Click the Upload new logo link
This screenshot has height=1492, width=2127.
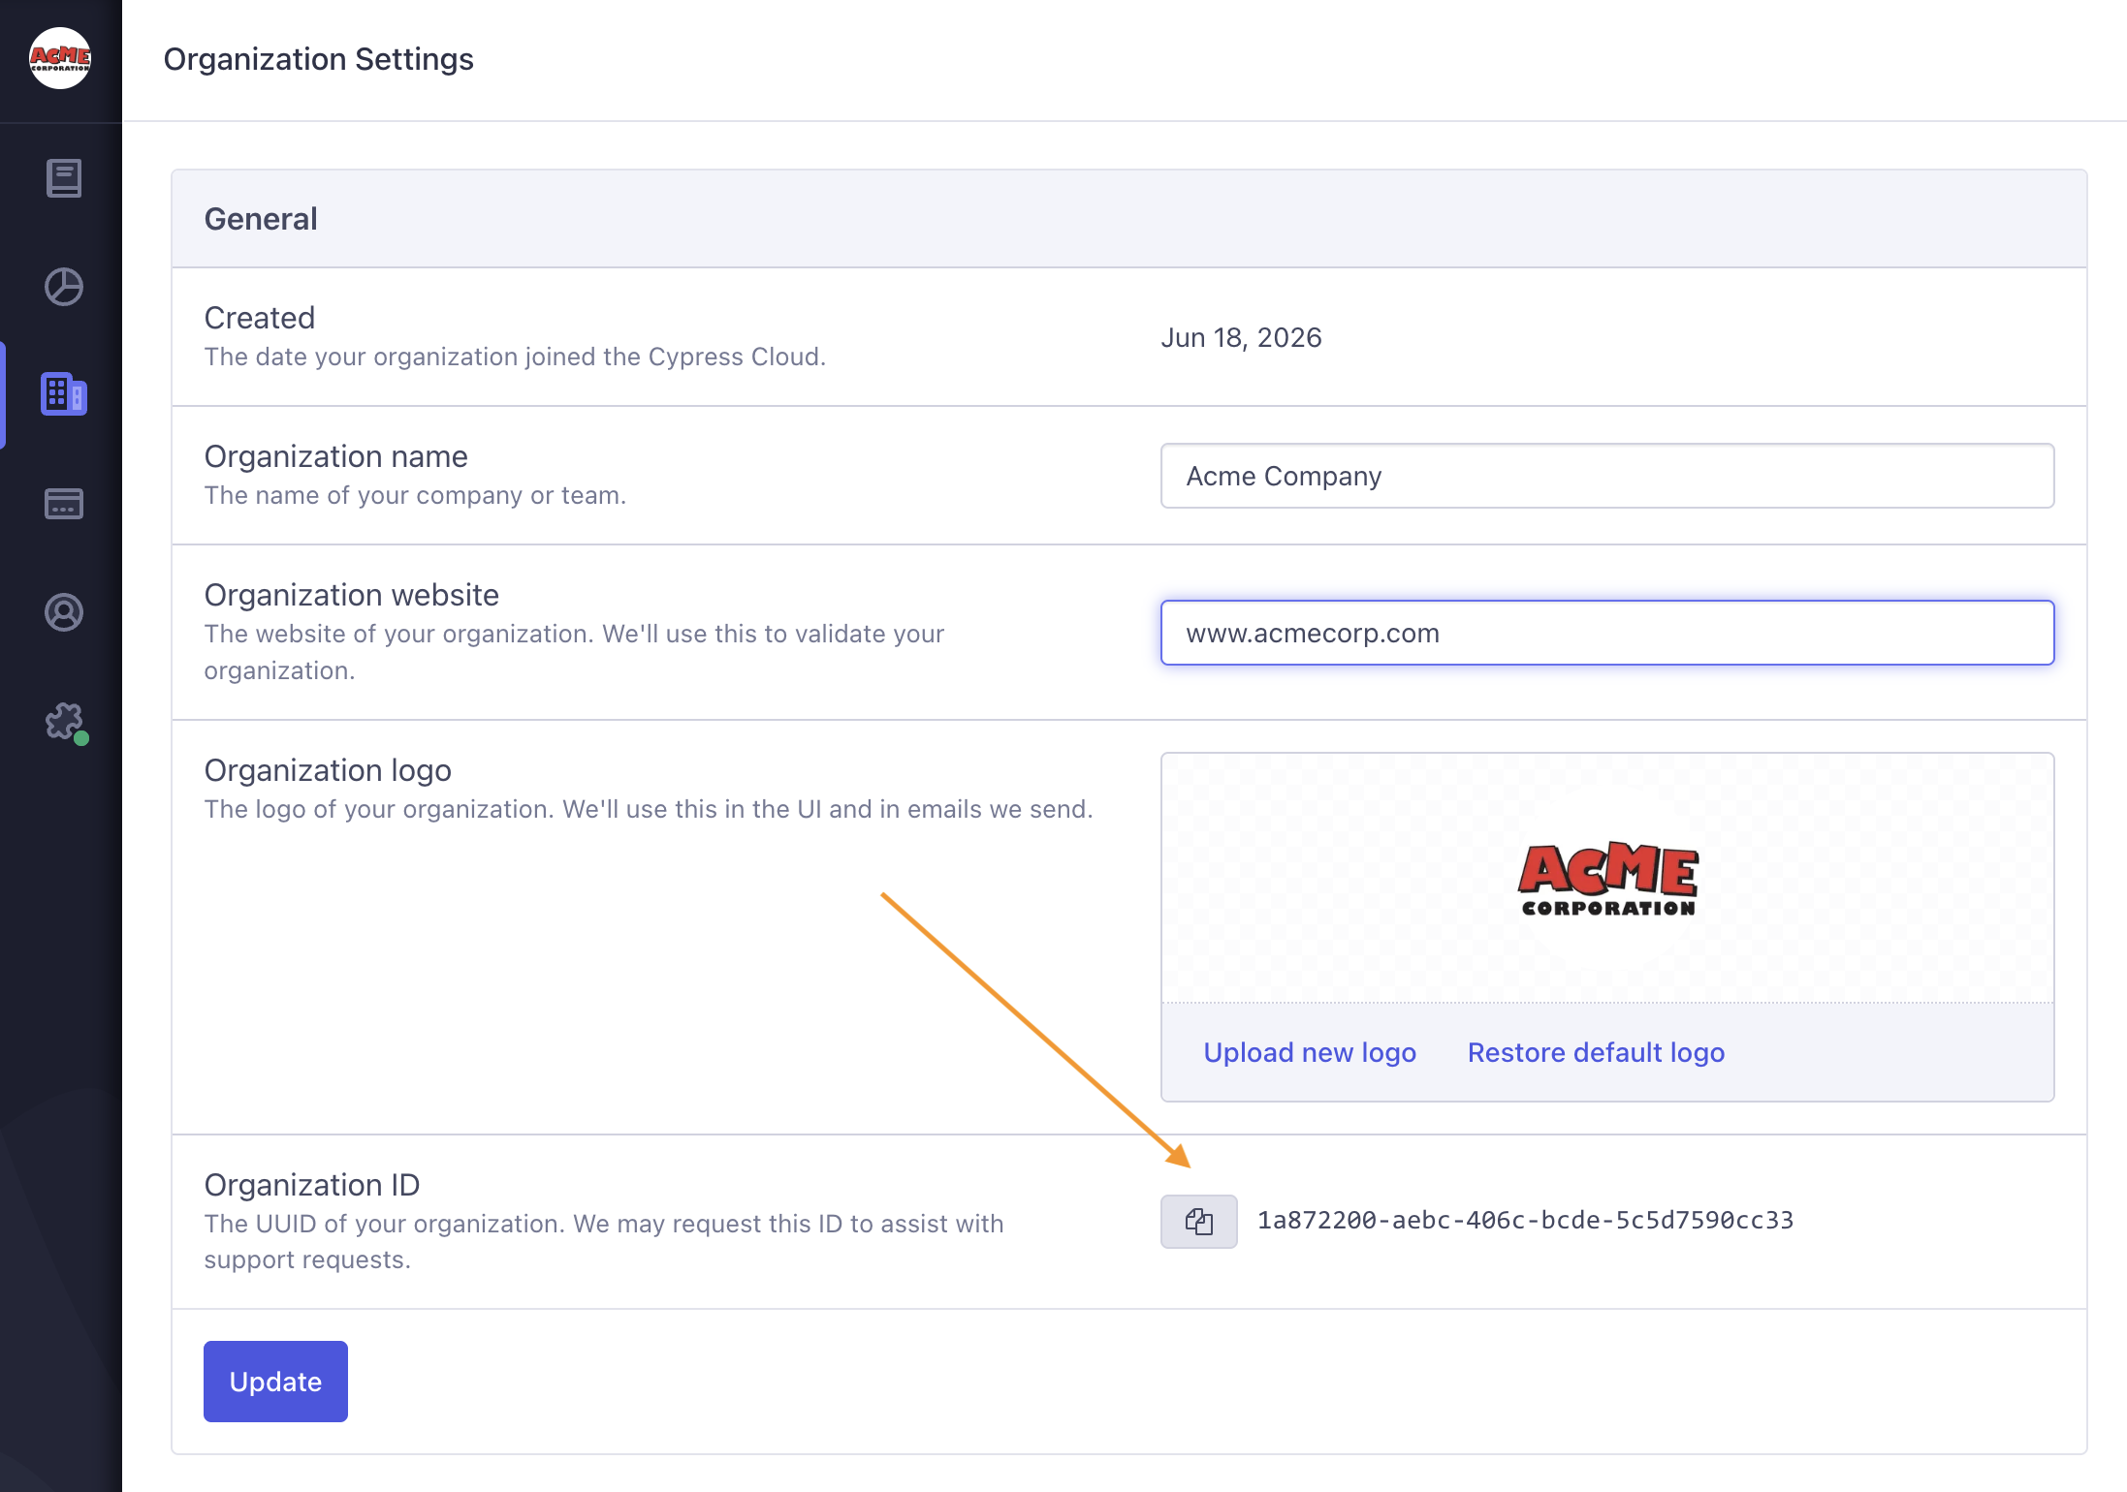pos(1310,1052)
